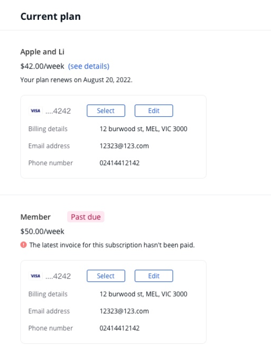
Task: Edit the card for the Member plan
Action: pyautogui.click(x=154, y=276)
